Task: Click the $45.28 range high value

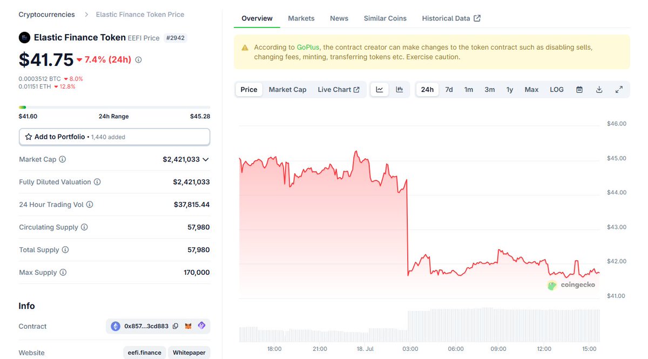Action: [200, 116]
